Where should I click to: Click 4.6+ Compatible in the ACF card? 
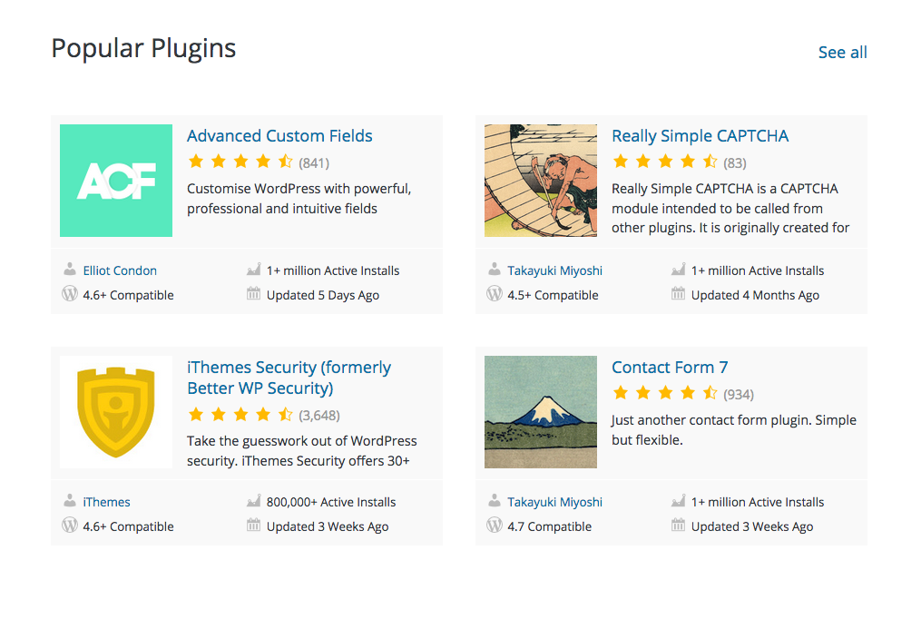129,295
